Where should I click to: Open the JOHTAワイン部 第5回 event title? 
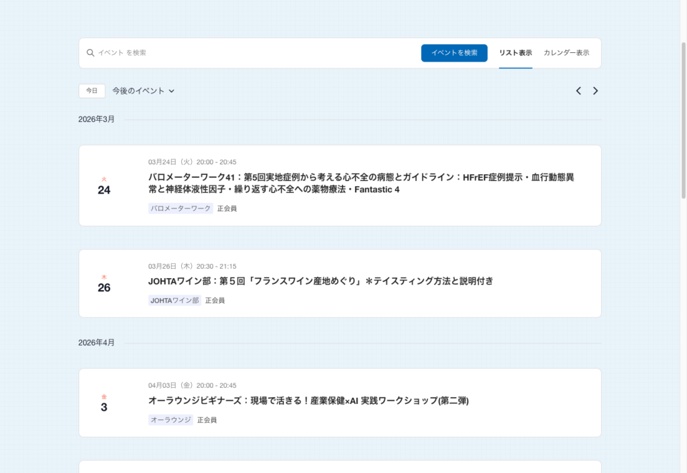point(321,281)
